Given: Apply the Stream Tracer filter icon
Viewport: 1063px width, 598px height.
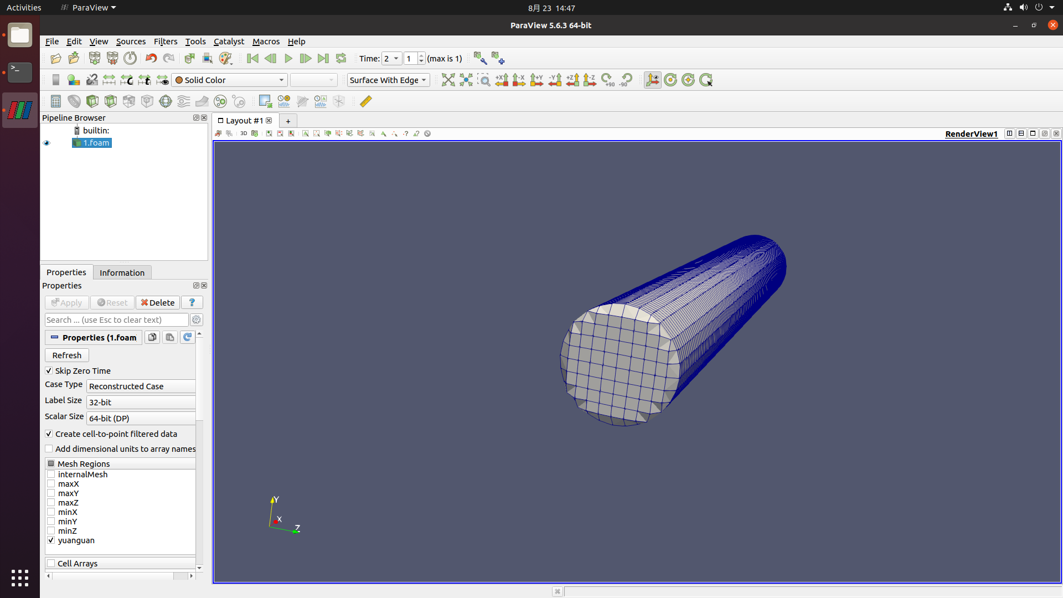Looking at the screenshot, I should (184, 101).
